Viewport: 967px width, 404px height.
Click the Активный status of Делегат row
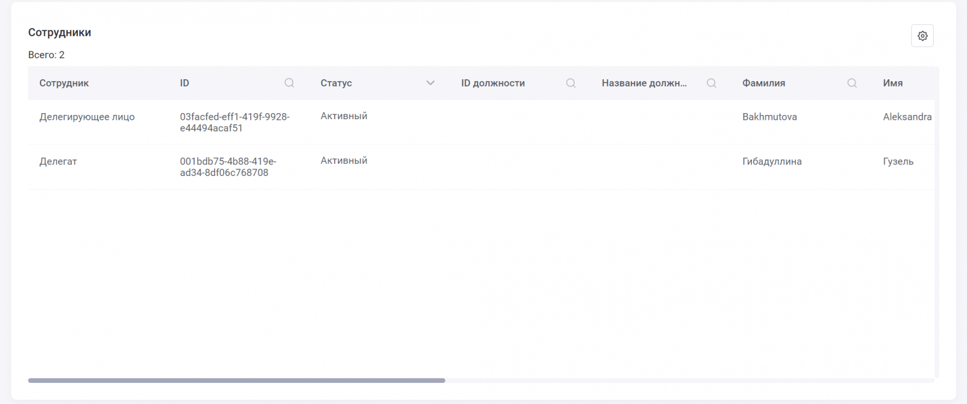(x=344, y=160)
